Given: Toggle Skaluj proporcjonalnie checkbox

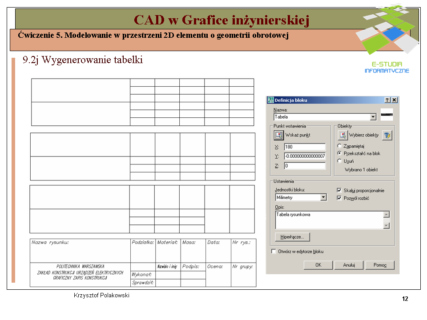Looking at the screenshot, I should point(339,190).
